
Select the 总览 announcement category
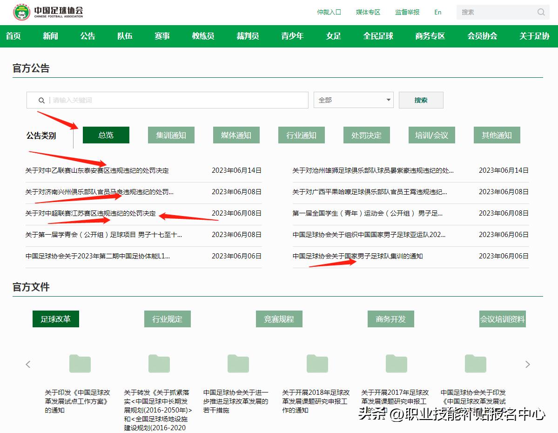click(106, 134)
